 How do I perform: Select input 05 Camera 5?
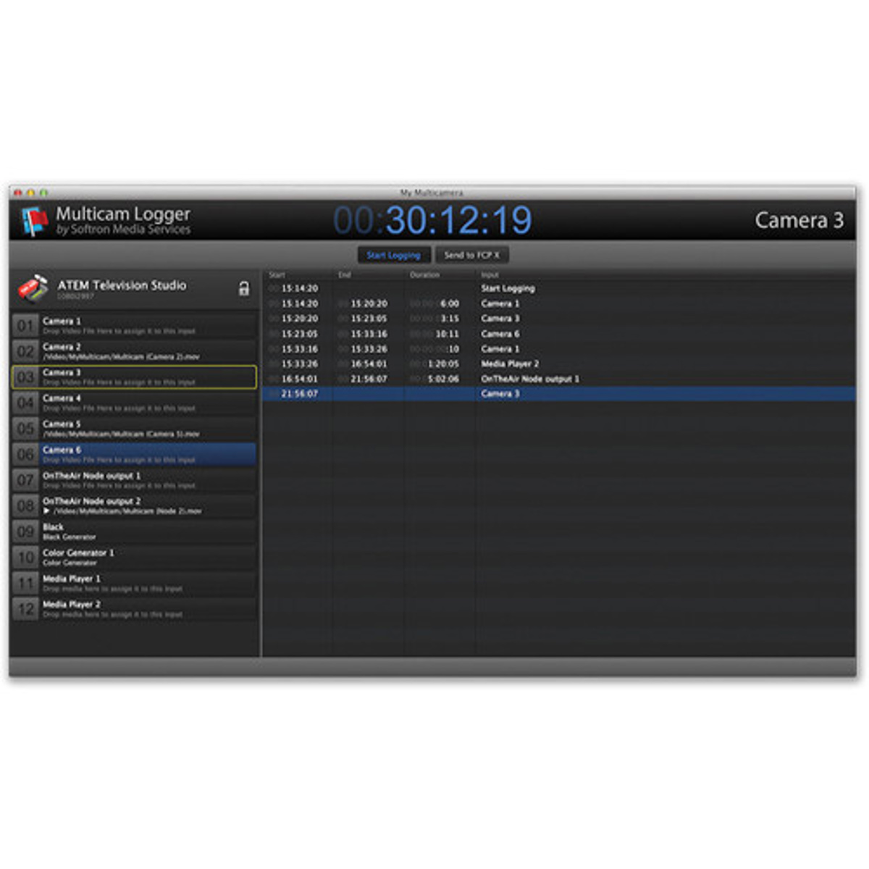point(134,429)
